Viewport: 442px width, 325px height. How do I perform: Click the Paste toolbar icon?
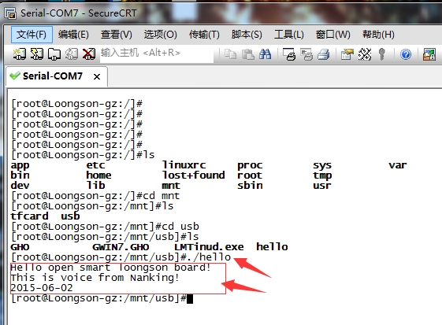(247, 54)
